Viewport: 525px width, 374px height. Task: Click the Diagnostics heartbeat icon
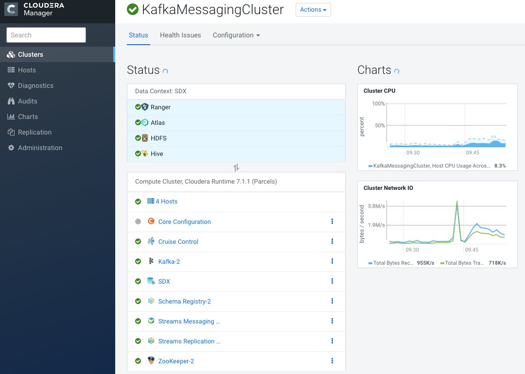point(11,85)
